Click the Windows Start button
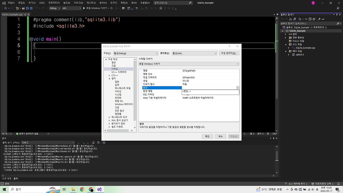This screenshot has width=343, height=193. 4,189
